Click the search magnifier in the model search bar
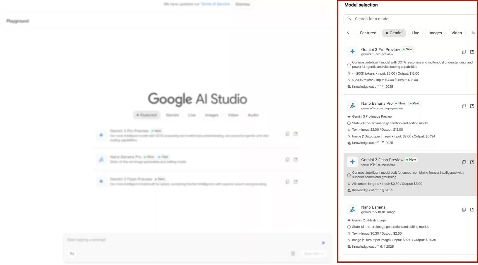The height and width of the screenshot is (265, 478). [x=349, y=18]
